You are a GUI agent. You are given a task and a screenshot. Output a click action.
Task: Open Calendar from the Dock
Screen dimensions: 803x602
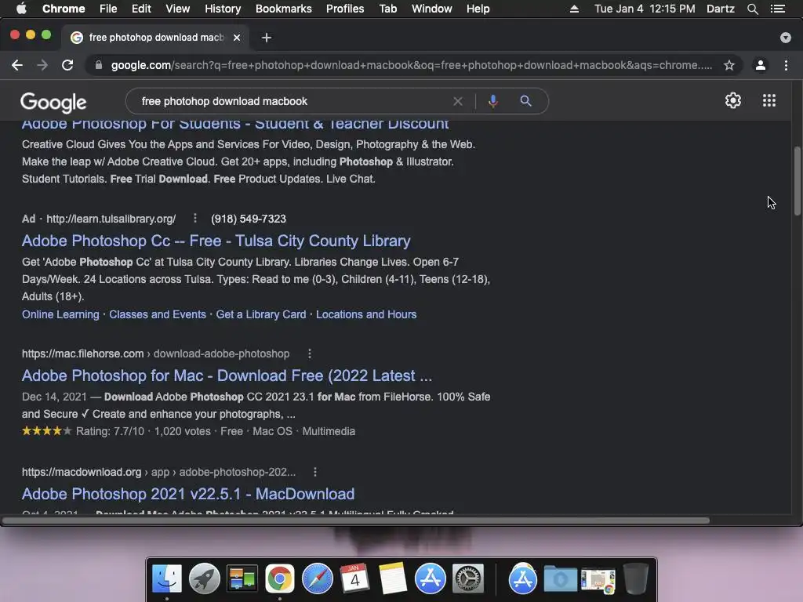[x=354, y=578]
